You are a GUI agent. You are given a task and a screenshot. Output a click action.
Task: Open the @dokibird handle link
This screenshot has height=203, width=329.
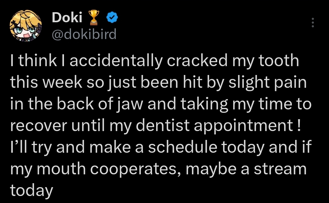click(x=84, y=34)
